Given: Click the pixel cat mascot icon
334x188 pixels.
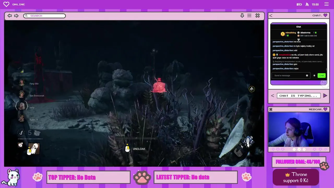Looking at the screenshot, I should [x=10, y=177].
